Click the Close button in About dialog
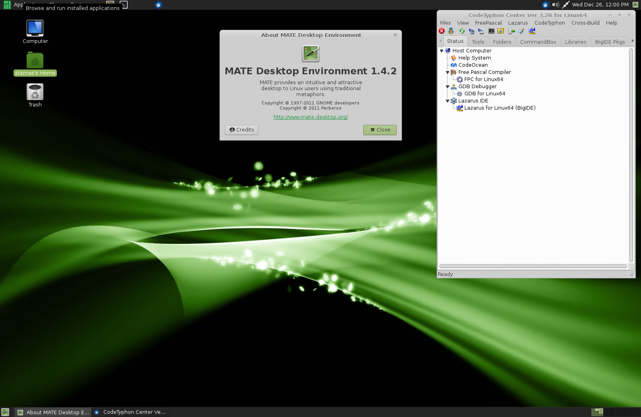 [x=380, y=130]
